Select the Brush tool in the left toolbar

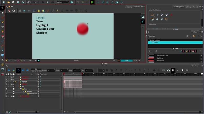3,18
